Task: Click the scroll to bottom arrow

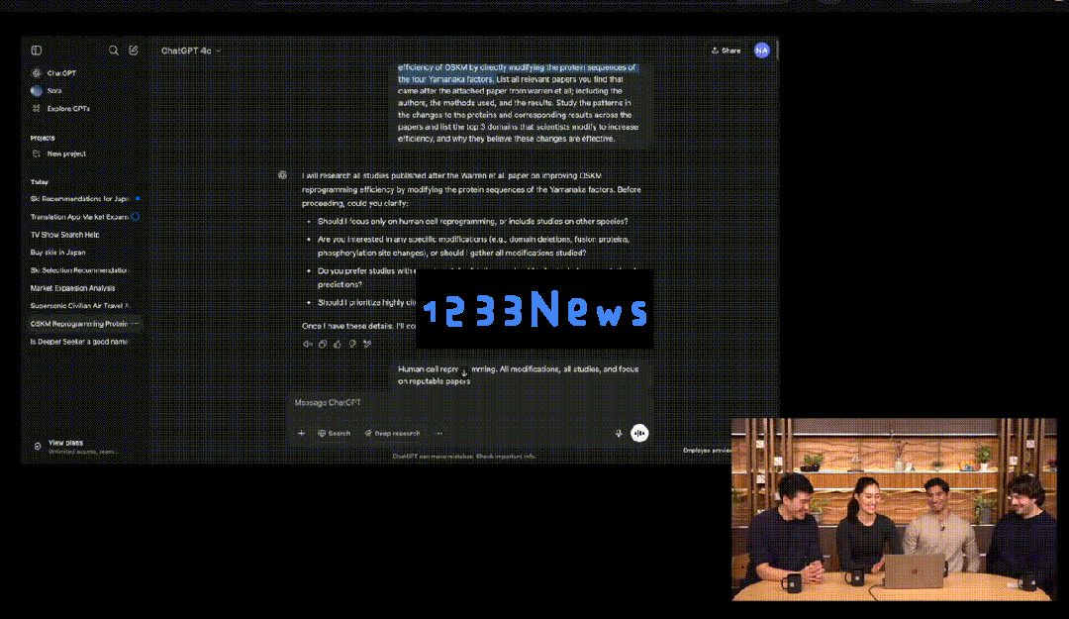Action: click(464, 372)
